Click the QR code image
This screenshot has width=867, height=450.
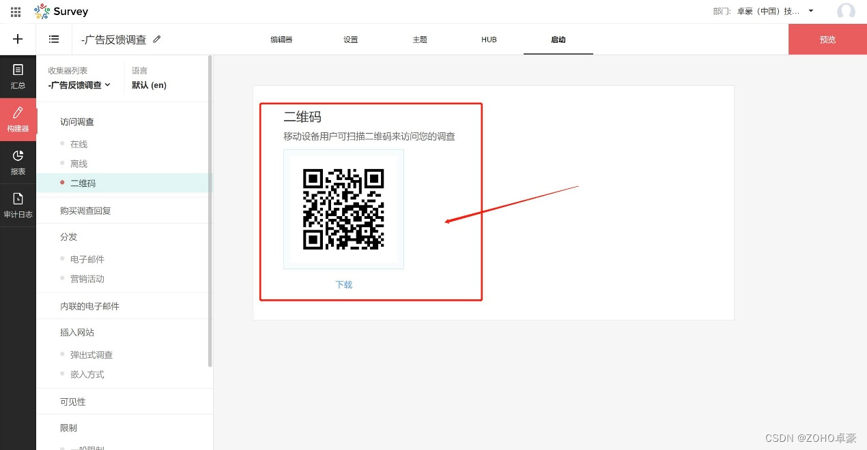pos(343,209)
